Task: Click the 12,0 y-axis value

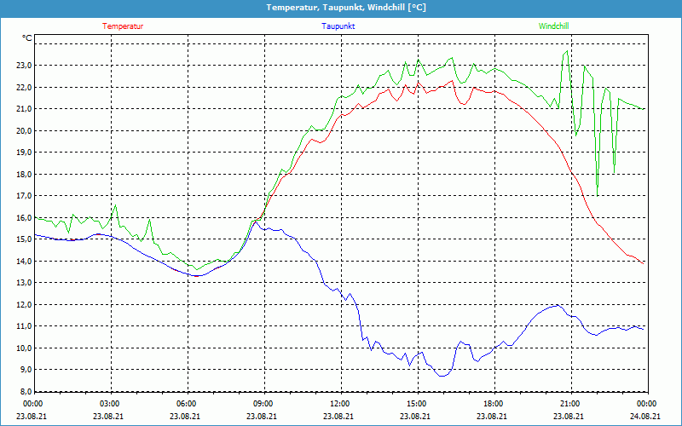Action: click(25, 304)
